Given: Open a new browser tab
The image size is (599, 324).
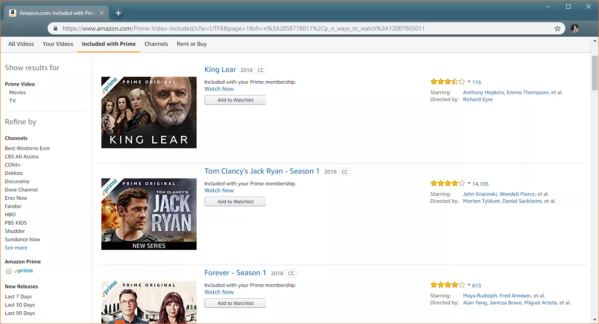Looking at the screenshot, I should [x=118, y=13].
